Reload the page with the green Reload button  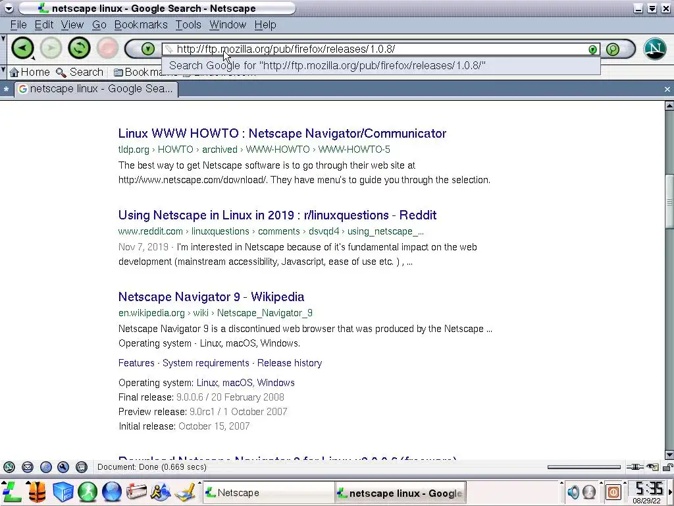[x=79, y=48]
